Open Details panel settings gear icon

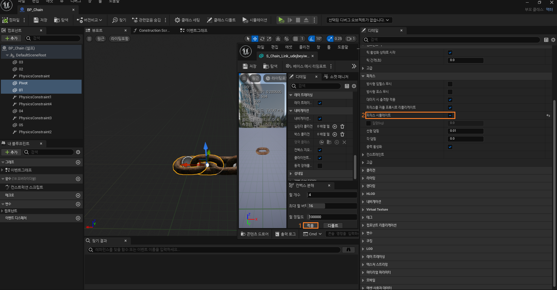pos(553,40)
